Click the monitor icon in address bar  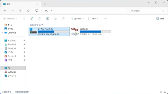click(37, 10)
